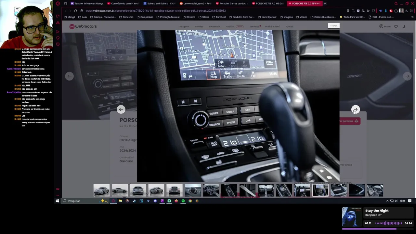Click the toolbar heart bookmark icon
Image resolution: width=416 pixels, height=234 pixels.
click(373, 11)
